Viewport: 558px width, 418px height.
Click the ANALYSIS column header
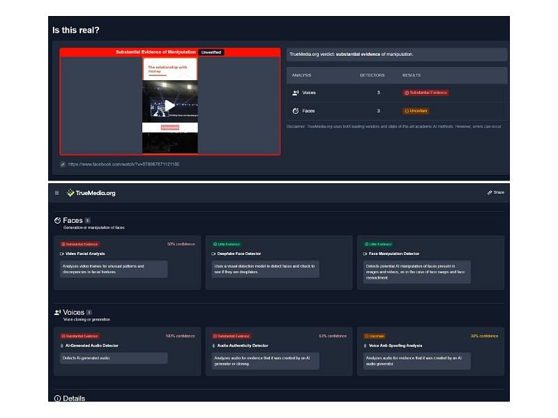[301, 75]
